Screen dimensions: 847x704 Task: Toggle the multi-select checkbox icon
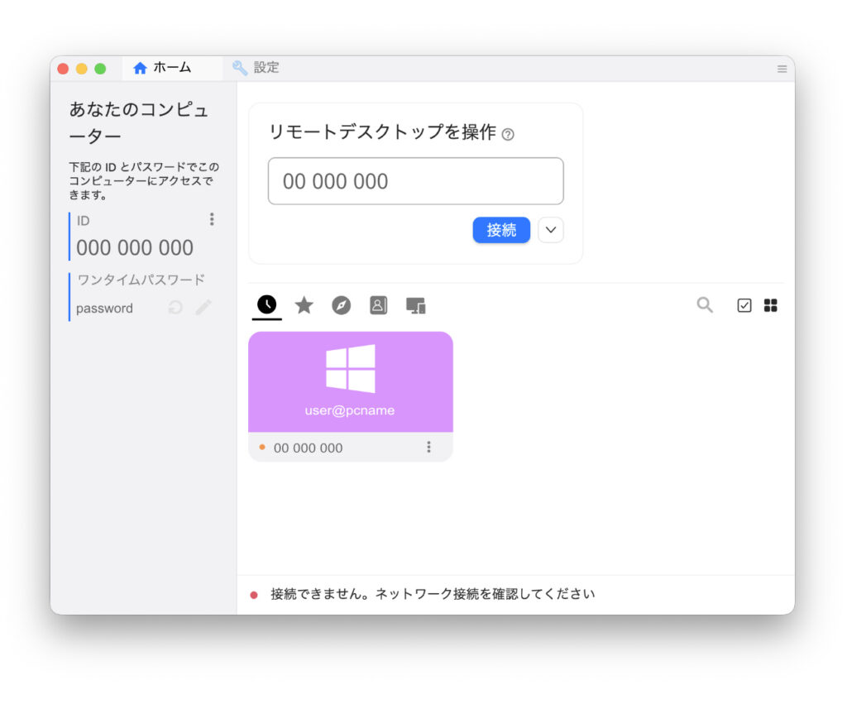point(744,305)
